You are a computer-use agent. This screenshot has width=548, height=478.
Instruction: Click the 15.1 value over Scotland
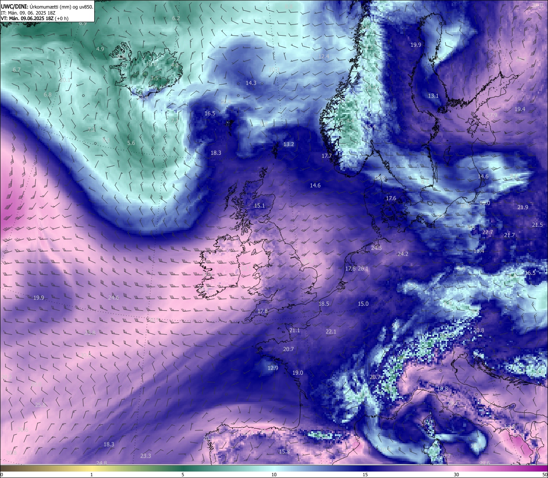click(259, 205)
